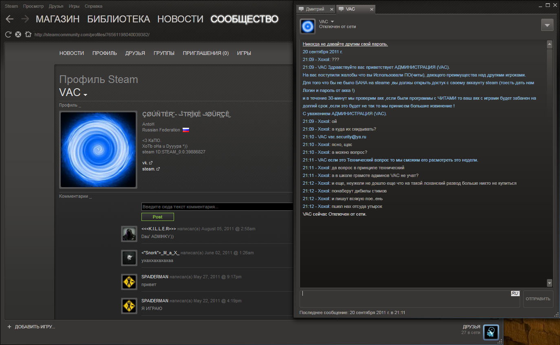Image resolution: width=560 pixels, height=345 pixels.
Task: Open SPAIDERMAN avatar on 'привет' comment
Action: 129,282
